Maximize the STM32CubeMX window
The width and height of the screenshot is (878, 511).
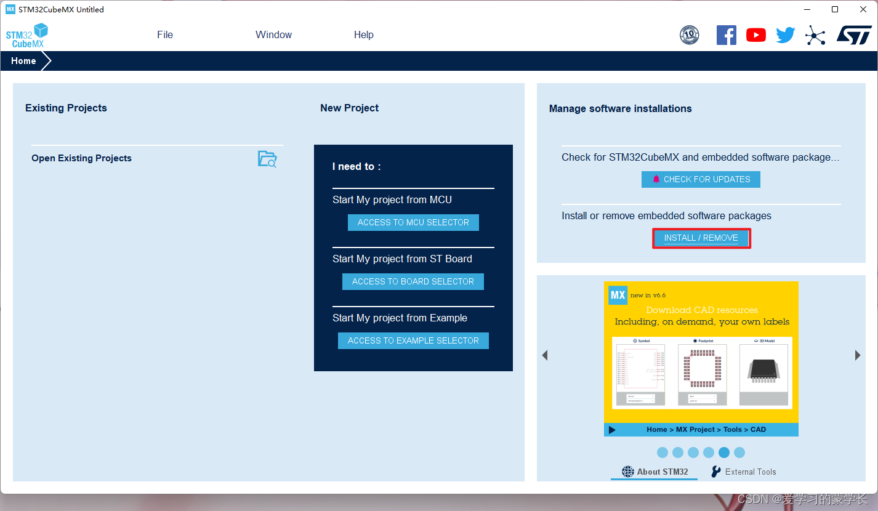(x=835, y=9)
